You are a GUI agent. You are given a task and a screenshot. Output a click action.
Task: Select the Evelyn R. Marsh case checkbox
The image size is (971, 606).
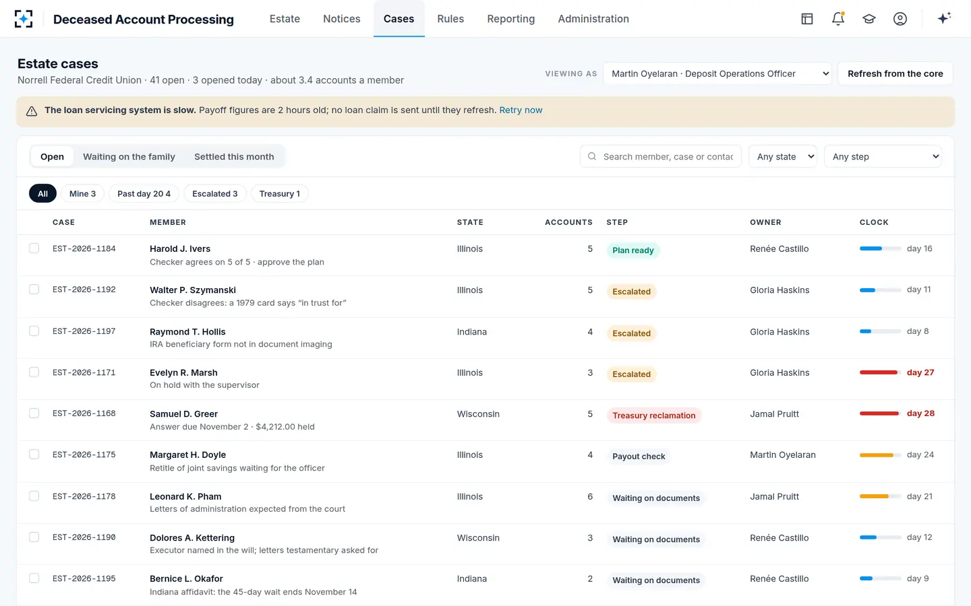tap(34, 372)
